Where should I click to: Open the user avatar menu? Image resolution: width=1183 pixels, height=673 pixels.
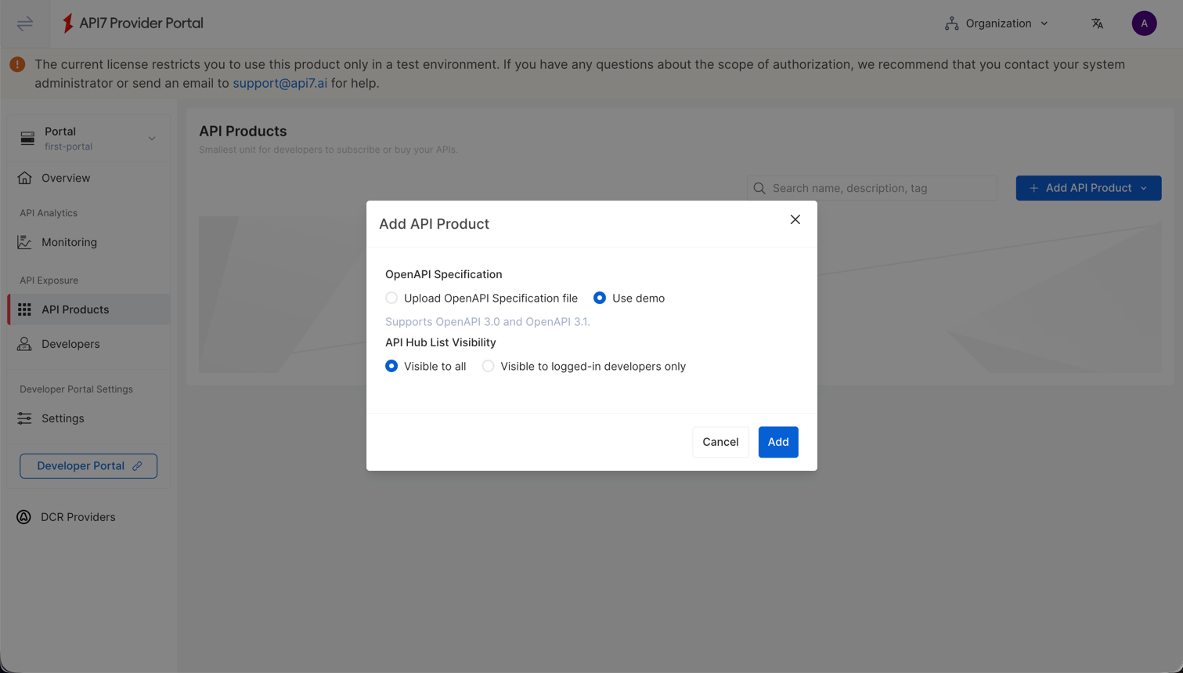1144,23
